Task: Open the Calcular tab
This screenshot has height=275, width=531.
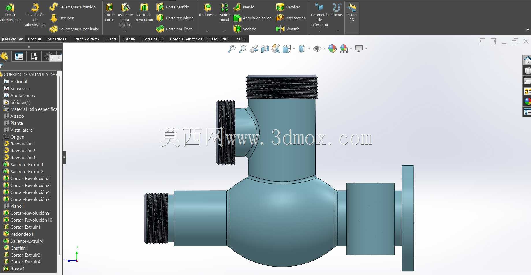Action: (x=129, y=39)
